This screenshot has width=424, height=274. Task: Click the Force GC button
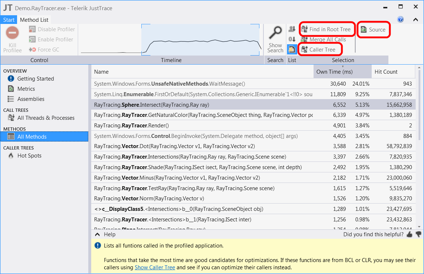point(44,50)
